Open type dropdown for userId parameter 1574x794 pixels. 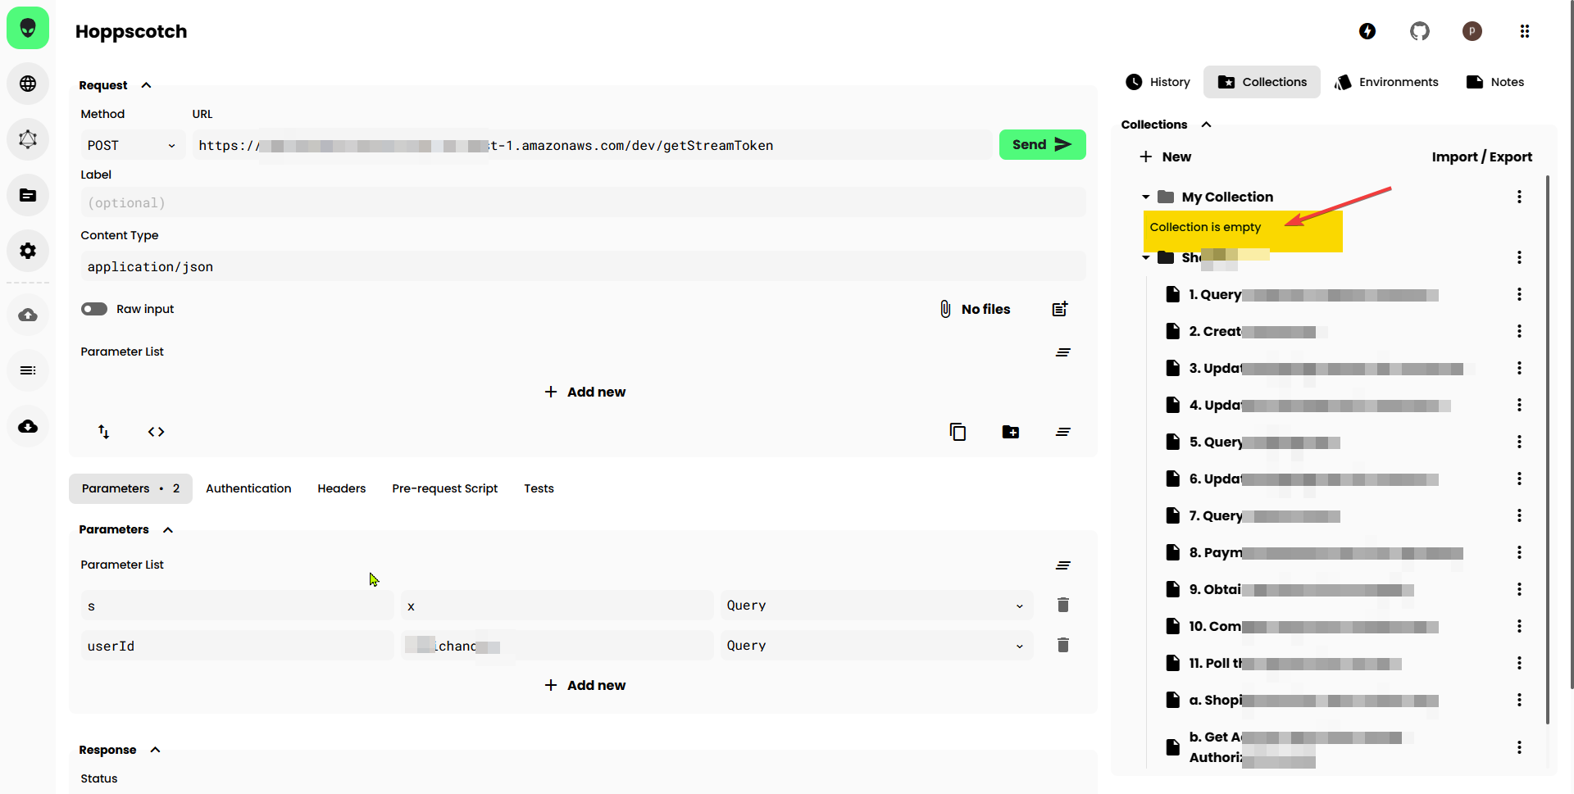876,646
